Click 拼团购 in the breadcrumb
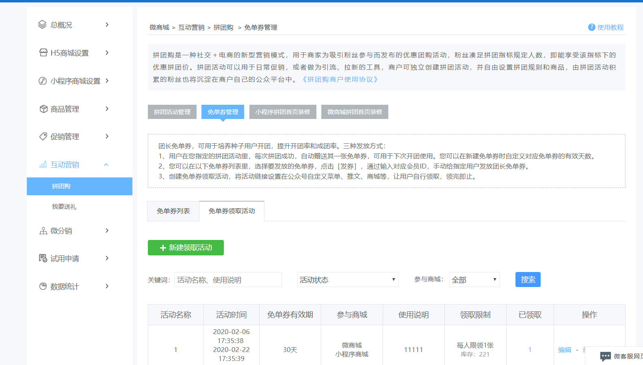The height and width of the screenshot is (365, 643). 223,27
